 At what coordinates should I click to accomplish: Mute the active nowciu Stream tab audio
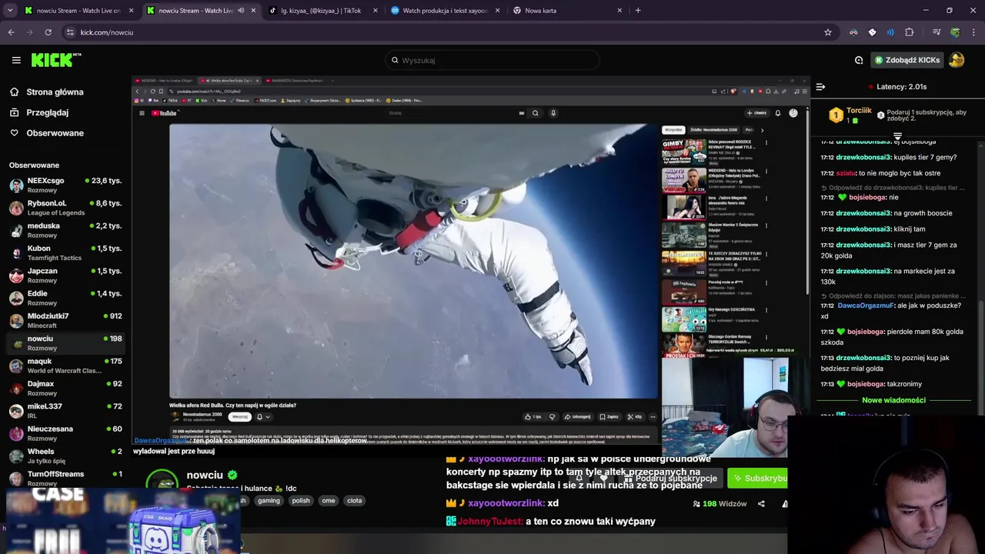point(241,11)
